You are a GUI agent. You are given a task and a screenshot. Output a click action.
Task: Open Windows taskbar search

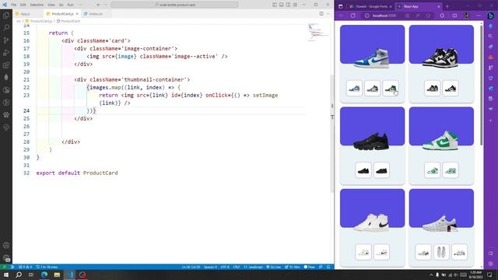19,275
